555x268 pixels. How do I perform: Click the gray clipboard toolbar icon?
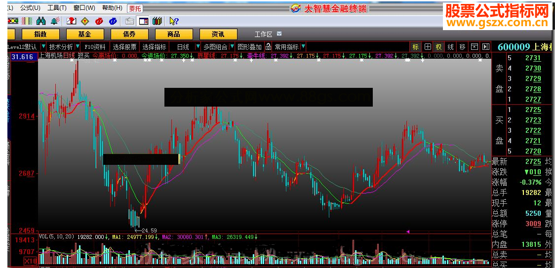130,21
